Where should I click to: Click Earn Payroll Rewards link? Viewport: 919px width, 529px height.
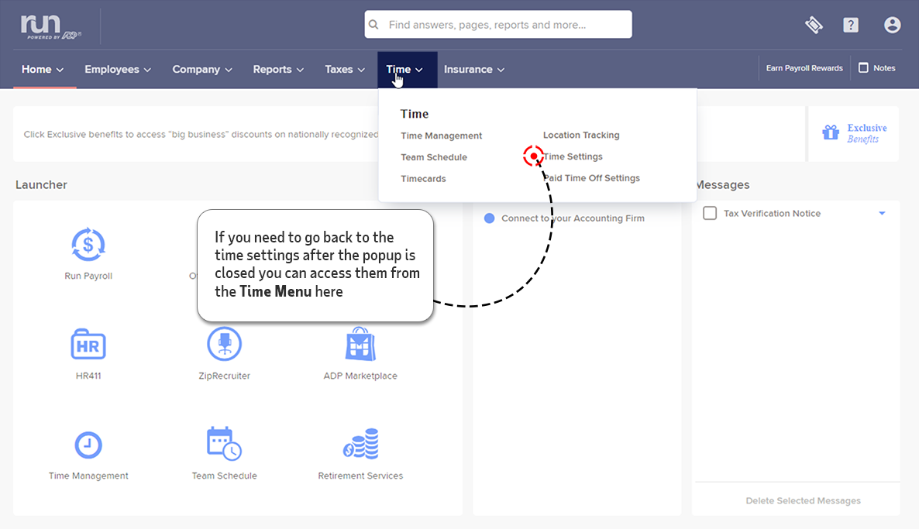click(x=804, y=68)
